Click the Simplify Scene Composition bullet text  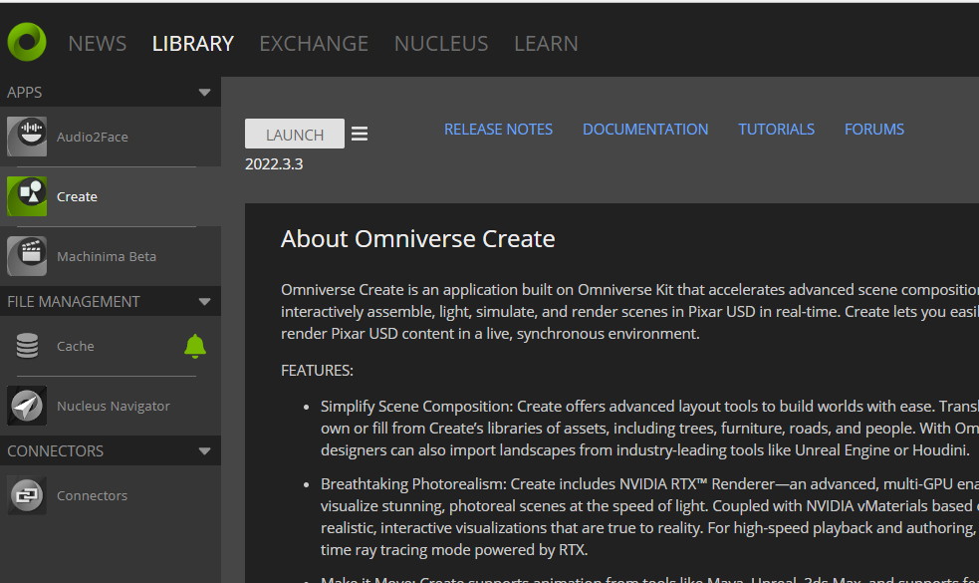pyautogui.click(x=649, y=429)
